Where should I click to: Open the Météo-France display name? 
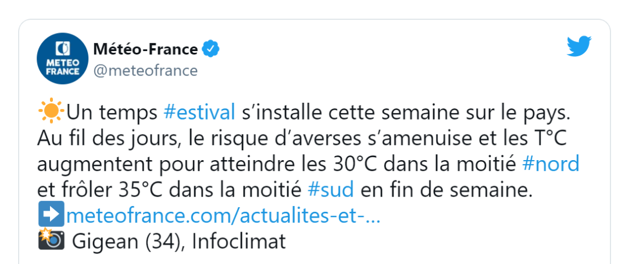(145, 50)
